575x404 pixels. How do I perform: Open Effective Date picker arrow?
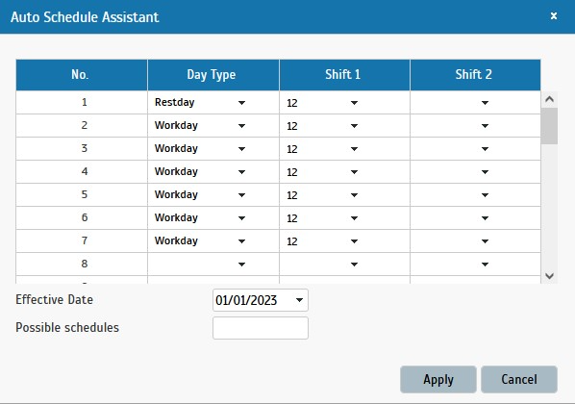pyautogui.click(x=299, y=300)
